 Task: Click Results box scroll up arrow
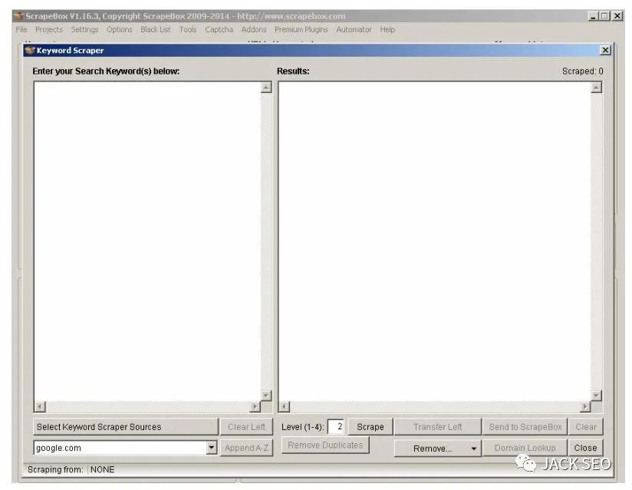point(597,88)
